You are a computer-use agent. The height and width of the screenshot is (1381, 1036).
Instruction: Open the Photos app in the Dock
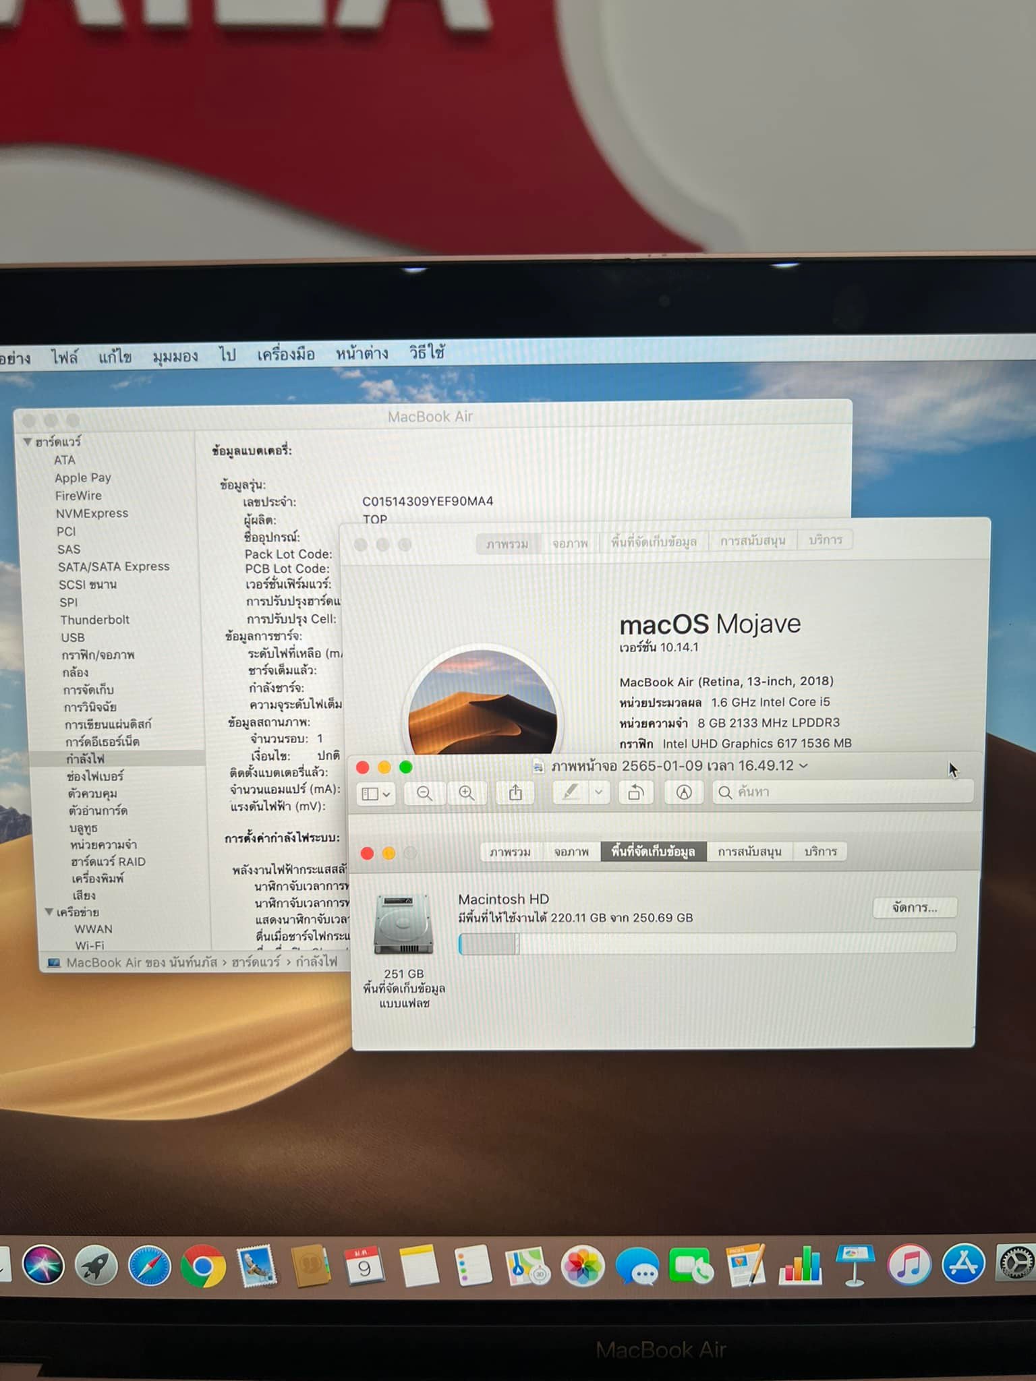coord(582,1266)
